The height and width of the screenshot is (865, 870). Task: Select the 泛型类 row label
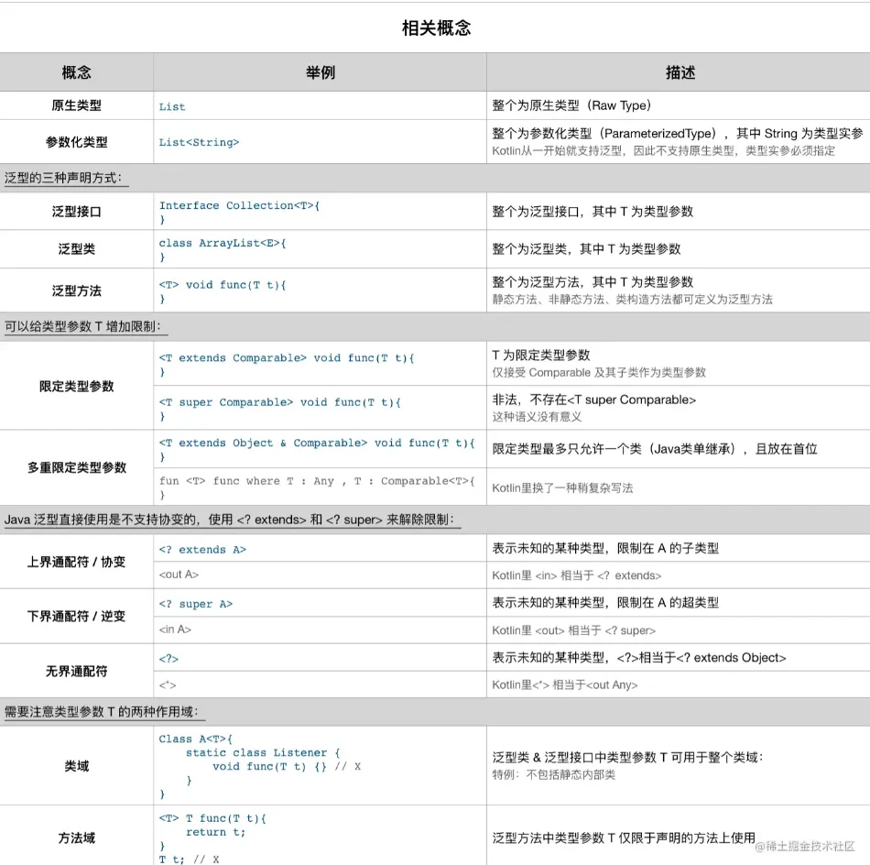pos(77,248)
